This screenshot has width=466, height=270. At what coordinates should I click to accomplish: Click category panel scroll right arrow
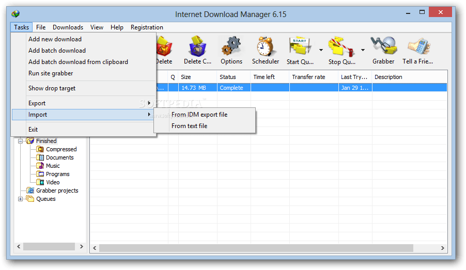82,246
